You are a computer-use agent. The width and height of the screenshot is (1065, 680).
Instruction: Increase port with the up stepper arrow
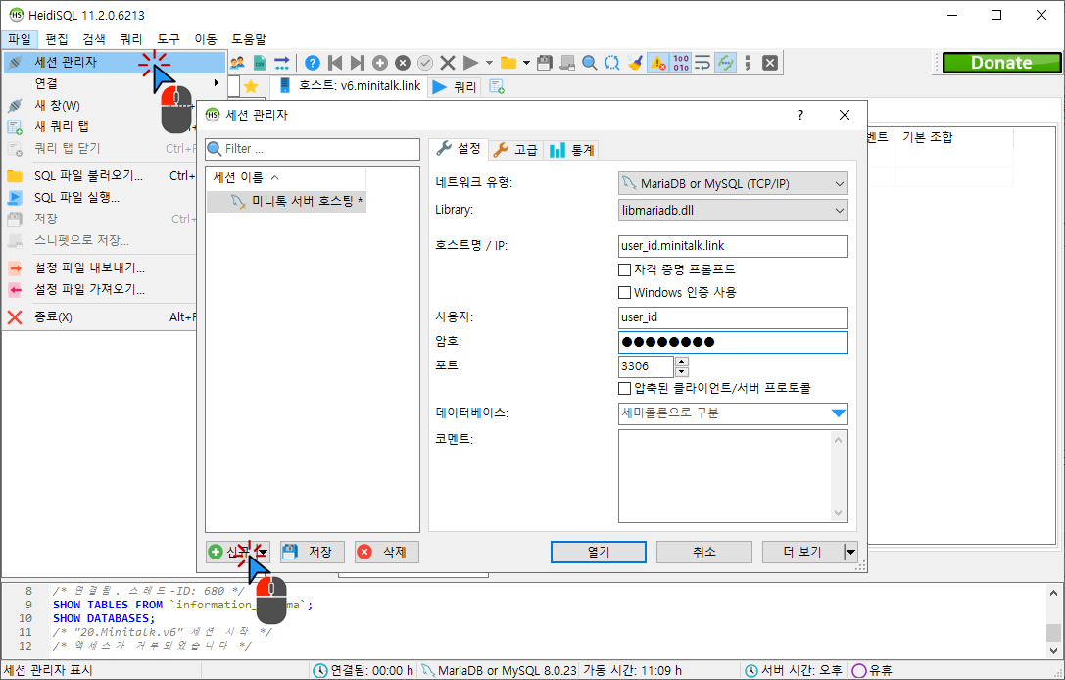[682, 362]
